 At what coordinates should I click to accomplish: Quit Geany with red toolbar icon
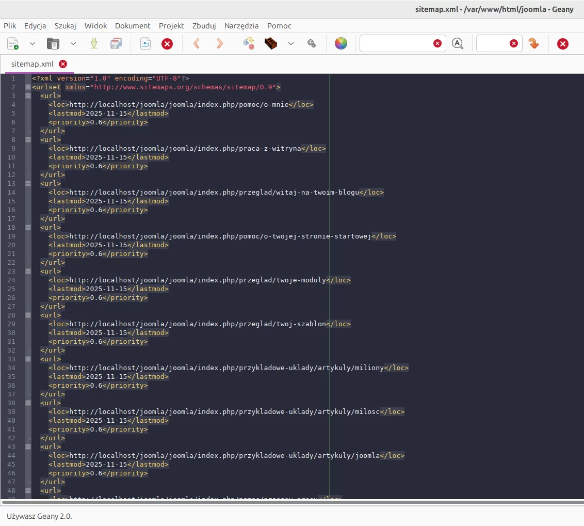[563, 43]
